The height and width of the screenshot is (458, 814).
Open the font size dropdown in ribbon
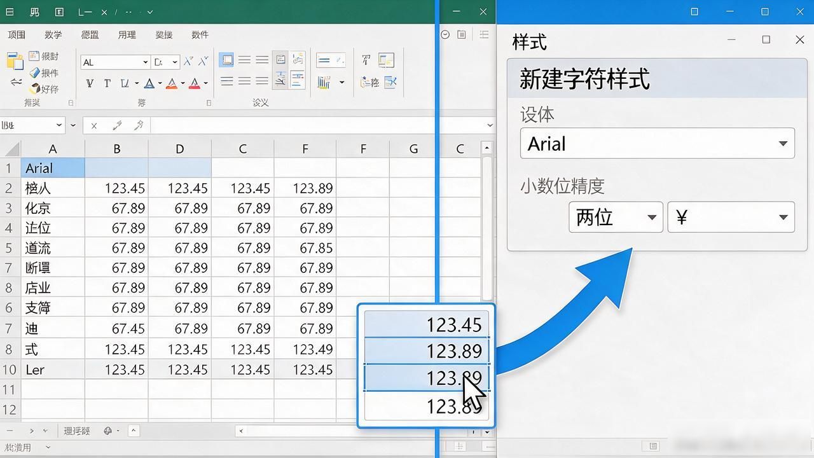pos(175,62)
